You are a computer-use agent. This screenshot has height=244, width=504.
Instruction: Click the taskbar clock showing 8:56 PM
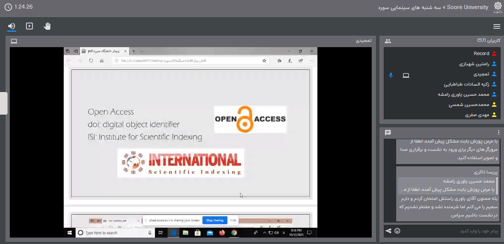click(296, 233)
